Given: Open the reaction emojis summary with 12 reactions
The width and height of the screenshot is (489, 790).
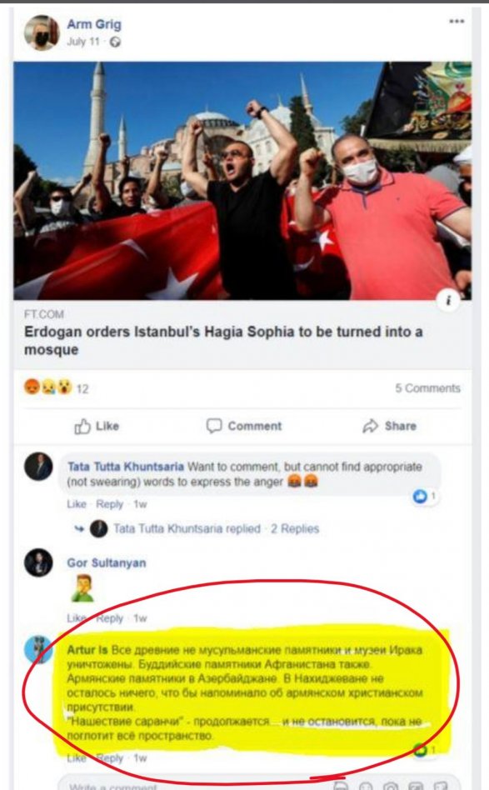Looking at the screenshot, I should click(56, 387).
